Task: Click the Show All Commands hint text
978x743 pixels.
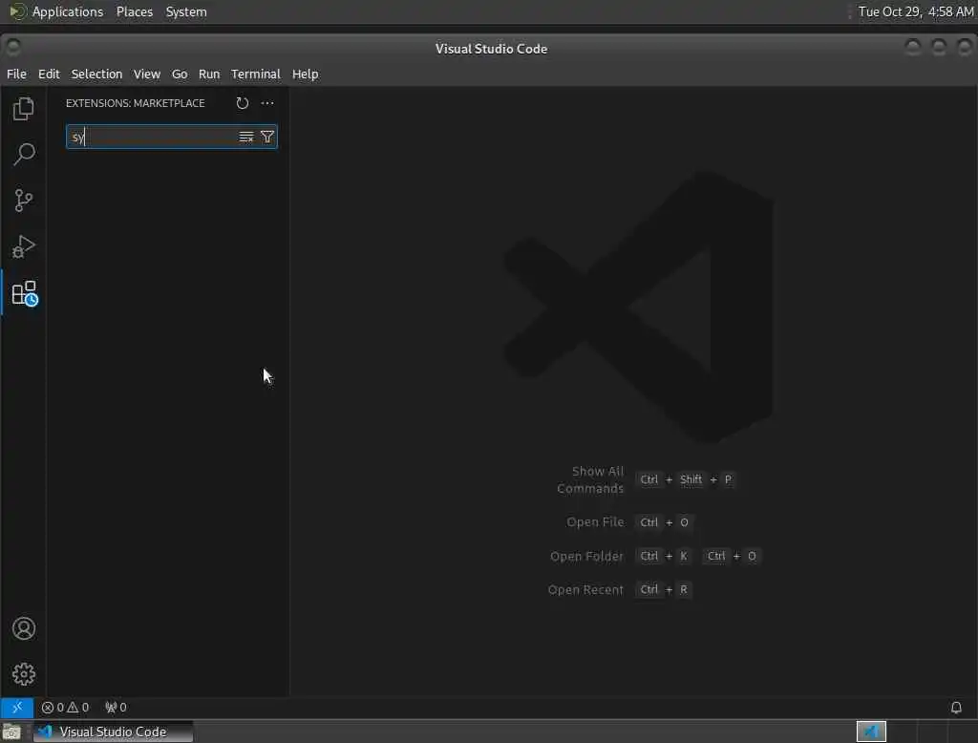Action: click(x=590, y=479)
